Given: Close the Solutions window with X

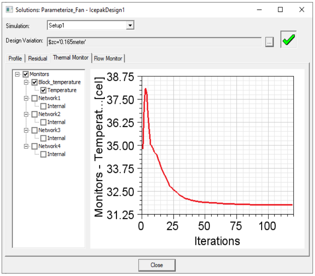Looking at the screenshot, I should 301,10.
